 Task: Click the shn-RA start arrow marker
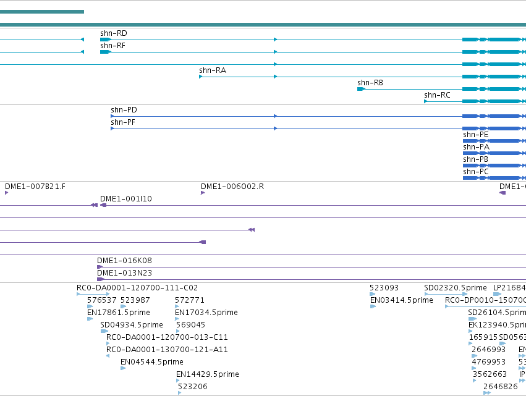click(201, 77)
